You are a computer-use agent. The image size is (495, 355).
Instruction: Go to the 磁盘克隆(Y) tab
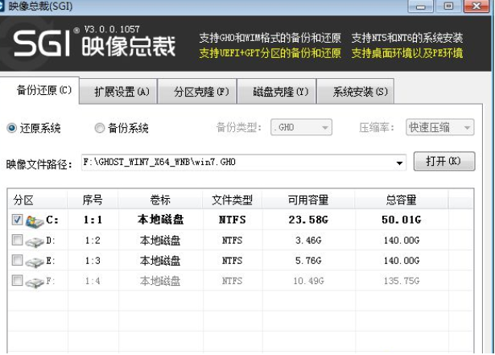coord(280,91)
